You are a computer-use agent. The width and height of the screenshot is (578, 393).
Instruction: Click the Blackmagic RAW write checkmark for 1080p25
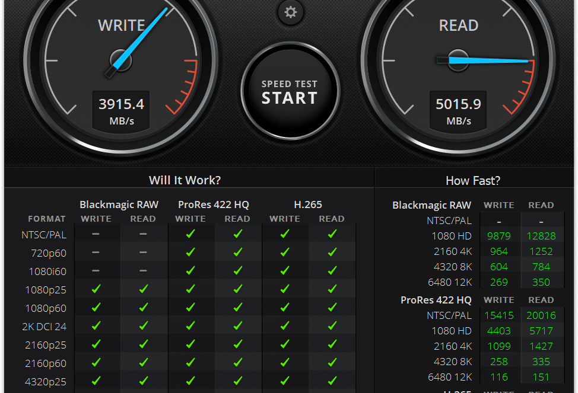click(96, 289)
